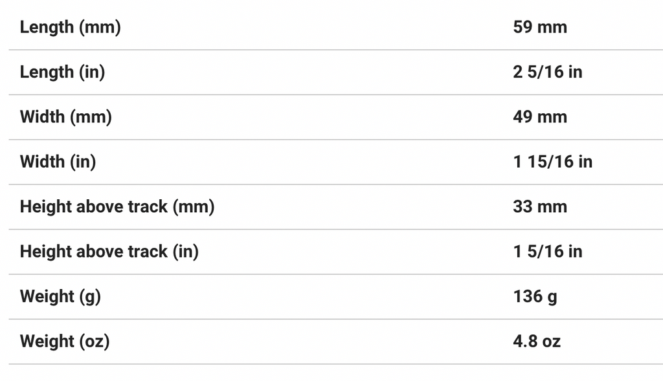Image resolution: width=663 pixels, height=381 pixels.
Task: Select the 49 mm width value
Action: (539, 117)
